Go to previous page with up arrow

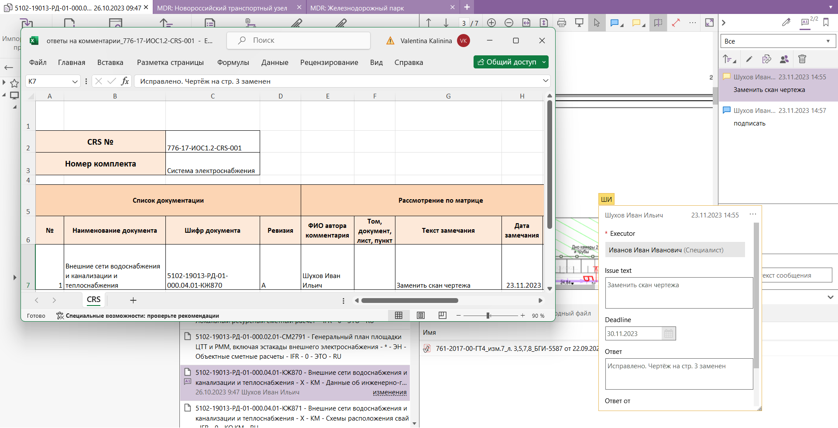click(x=429, y=23)
